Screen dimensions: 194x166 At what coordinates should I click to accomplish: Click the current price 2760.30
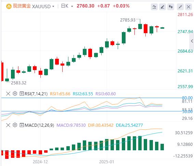pyautogui.click(x=86, y=6)
